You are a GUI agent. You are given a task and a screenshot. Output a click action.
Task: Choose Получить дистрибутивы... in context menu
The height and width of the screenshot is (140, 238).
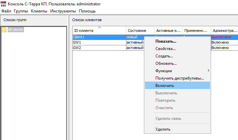point(177,78)
